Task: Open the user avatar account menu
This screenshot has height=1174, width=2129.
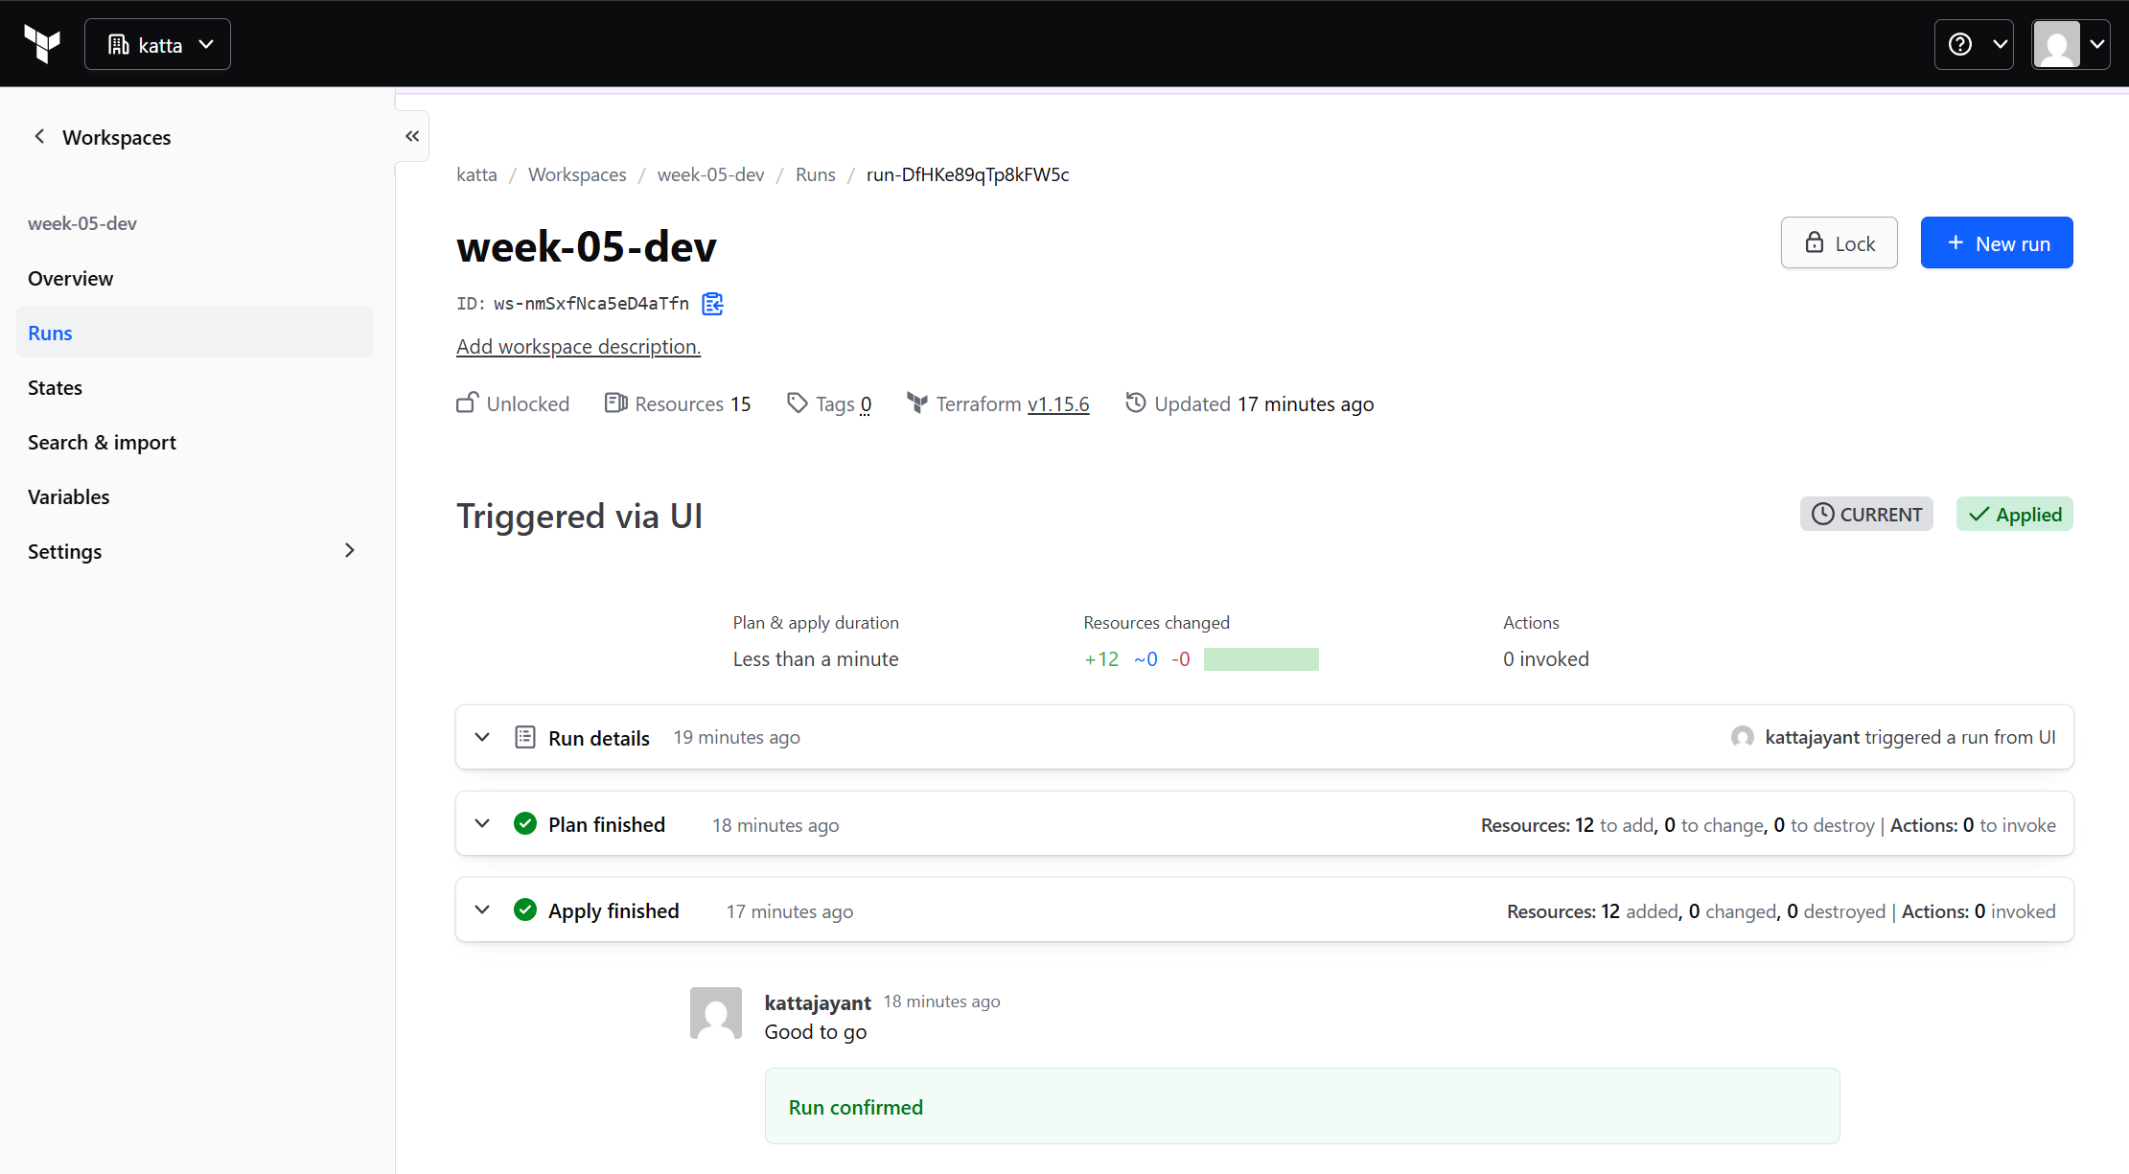Action: 2071,44
